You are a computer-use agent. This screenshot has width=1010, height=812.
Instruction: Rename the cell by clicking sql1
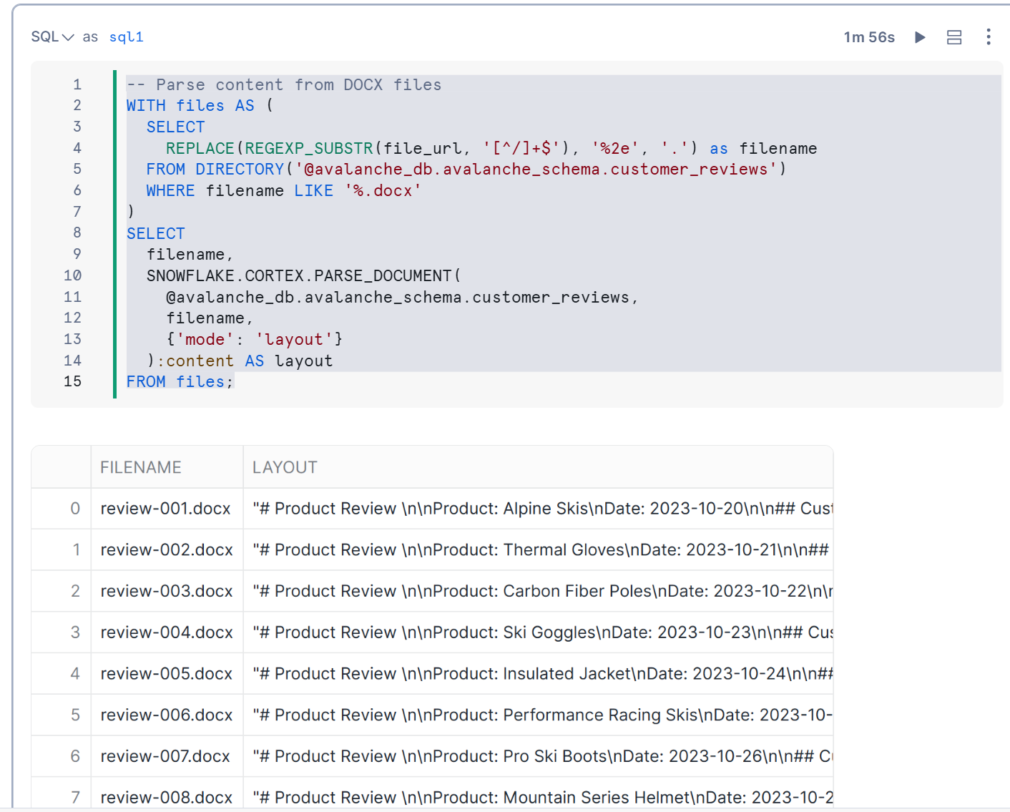point(126,37)
